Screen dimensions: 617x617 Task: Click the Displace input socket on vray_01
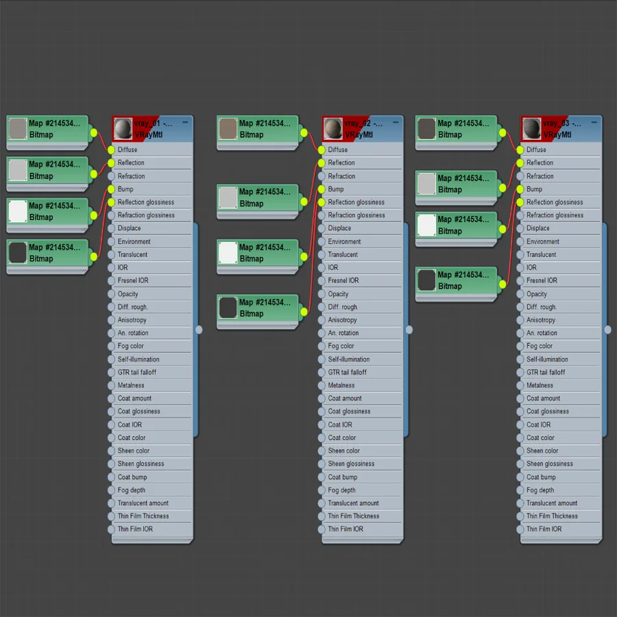coord(111,228)
